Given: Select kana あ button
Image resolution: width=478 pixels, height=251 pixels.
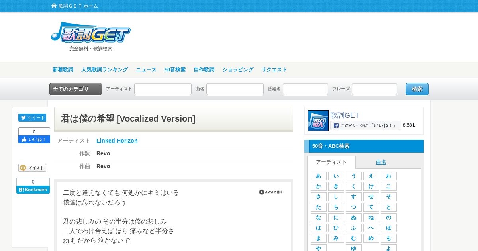Looking at the screenshot, I should pyautogui.click(x=319, y=176).
